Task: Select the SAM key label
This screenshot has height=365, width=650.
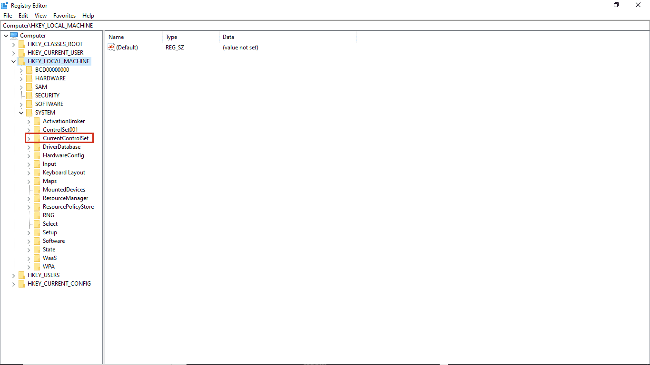Action: tap(41, 87)
